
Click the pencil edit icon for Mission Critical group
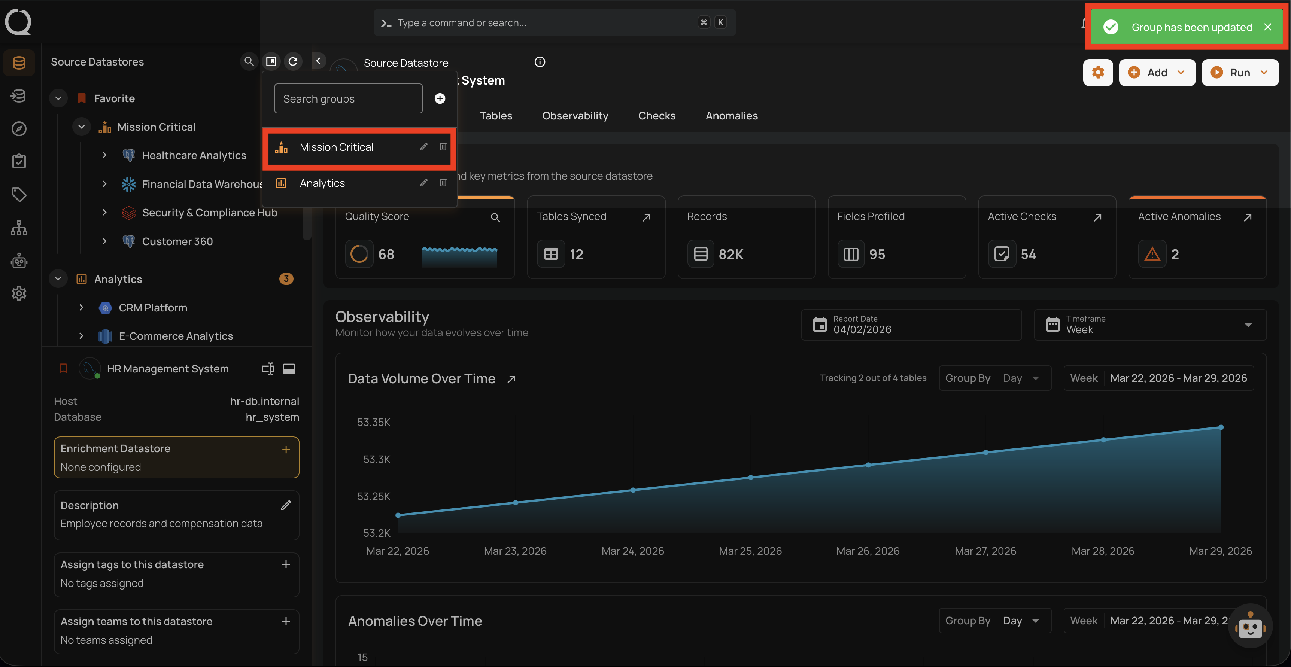423,147
